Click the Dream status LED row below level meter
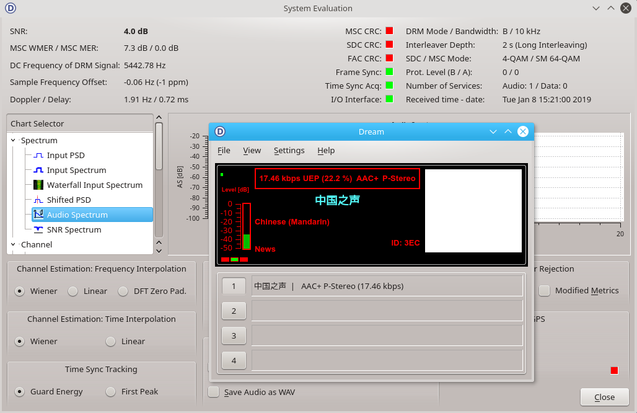Image resolution: width=637 pixels, height=413 pixels. click(x=234, y=259)
